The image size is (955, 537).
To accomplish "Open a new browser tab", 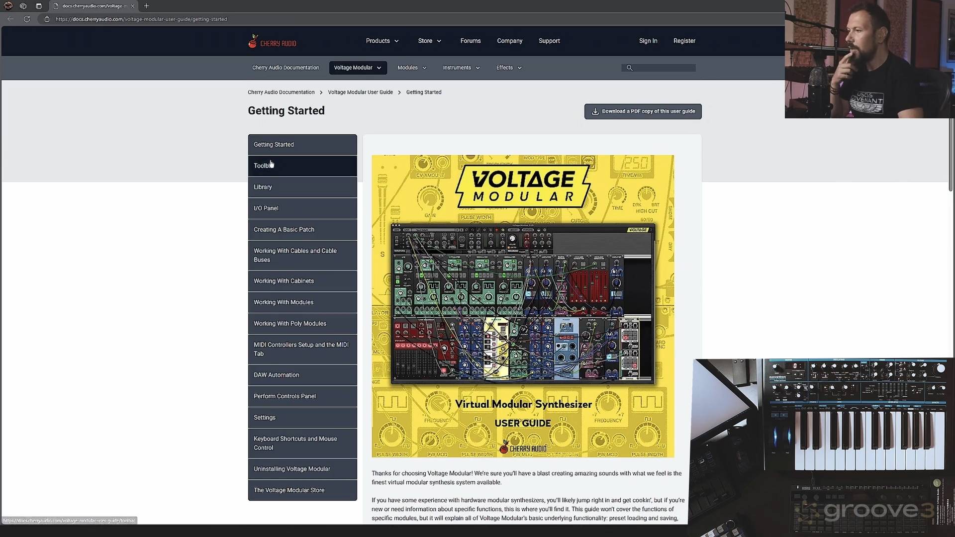I will coord(146,6).
